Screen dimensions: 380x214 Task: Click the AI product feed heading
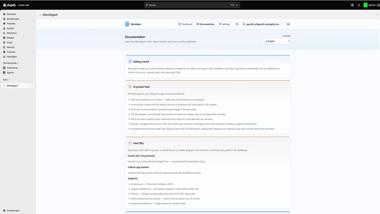[141, 87]
